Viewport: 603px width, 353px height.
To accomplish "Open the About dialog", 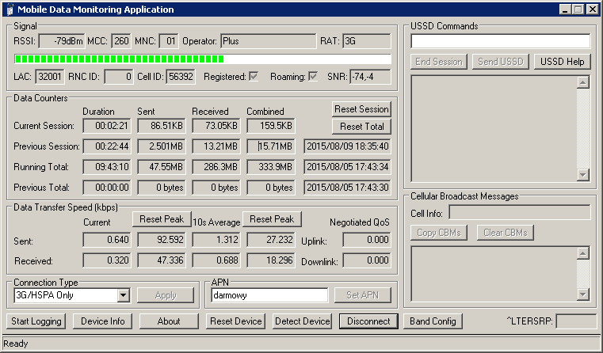I will tap(168, 321).
